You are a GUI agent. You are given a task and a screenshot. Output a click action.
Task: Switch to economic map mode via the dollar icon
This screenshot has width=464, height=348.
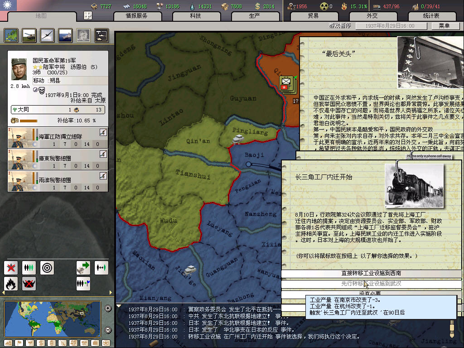click(41, 343)
